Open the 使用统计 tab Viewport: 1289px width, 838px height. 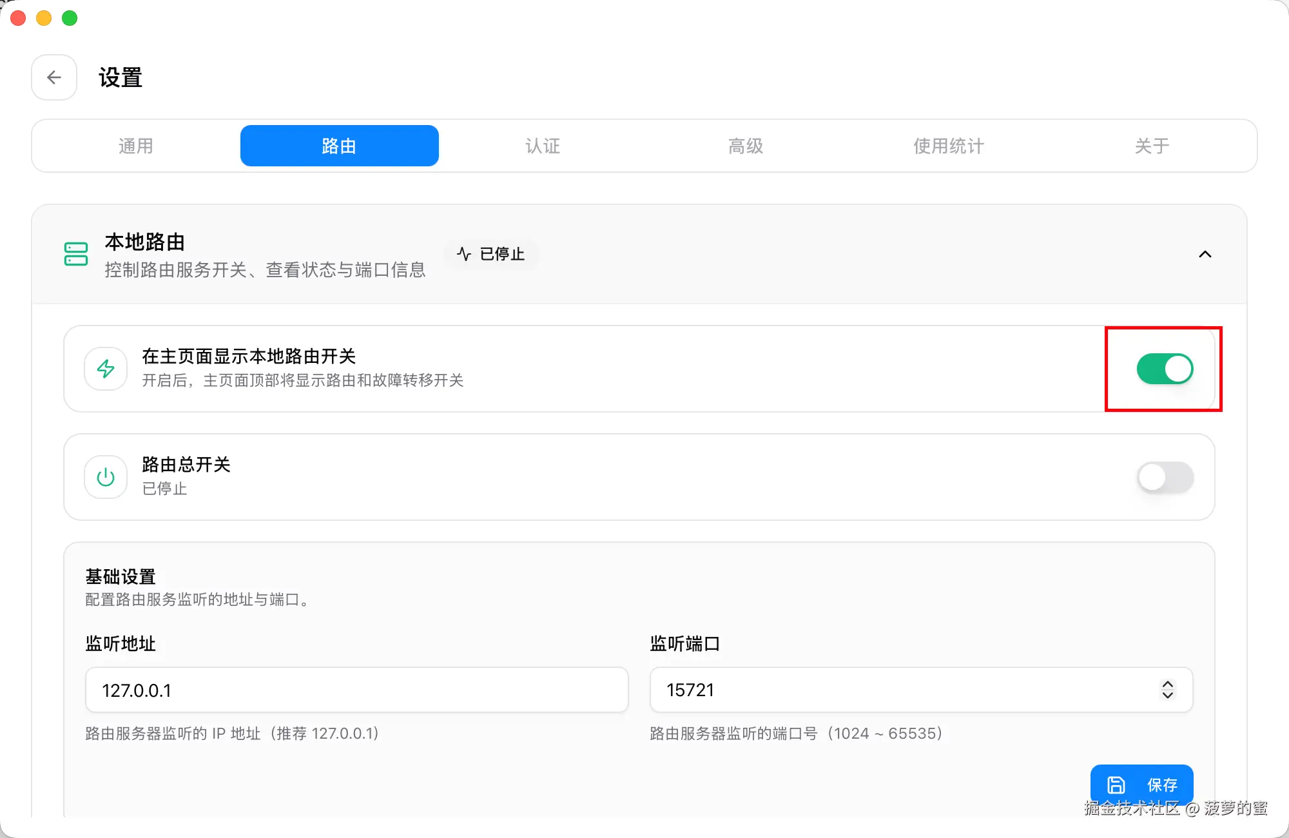pos(949,146)
